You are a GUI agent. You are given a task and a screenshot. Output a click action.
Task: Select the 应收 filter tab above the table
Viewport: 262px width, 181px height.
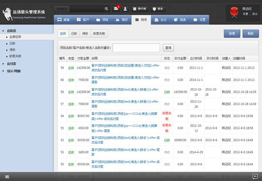pos(63,34)
